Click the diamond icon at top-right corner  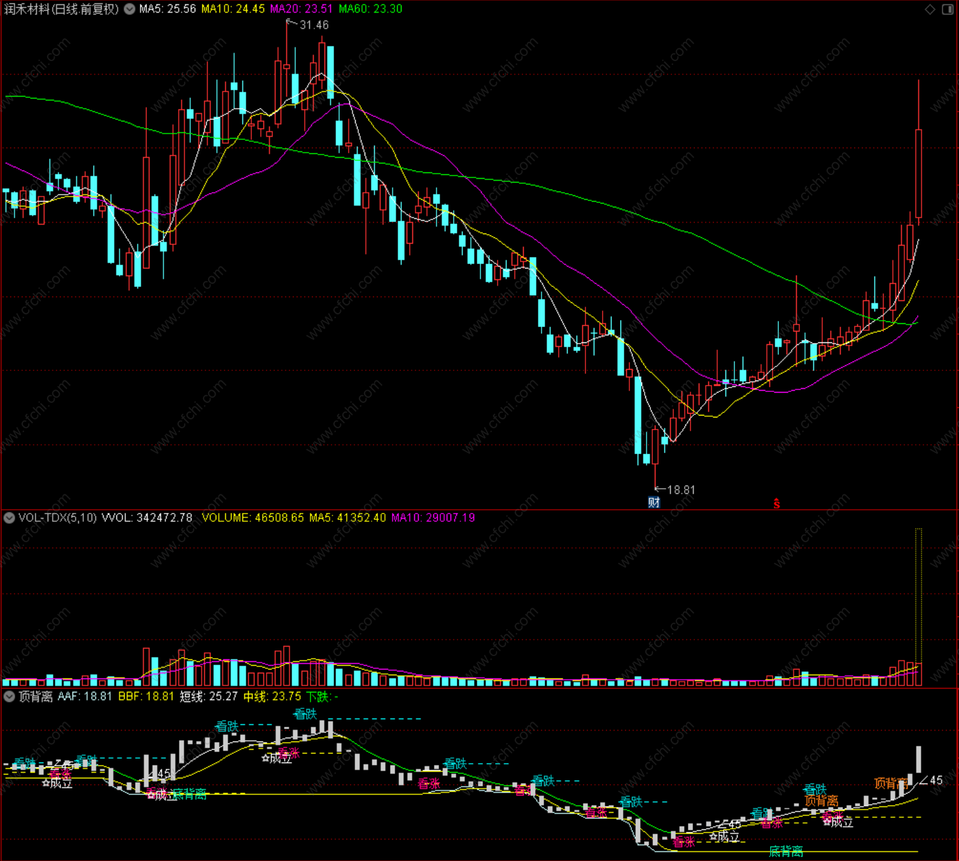click(930, 9)
